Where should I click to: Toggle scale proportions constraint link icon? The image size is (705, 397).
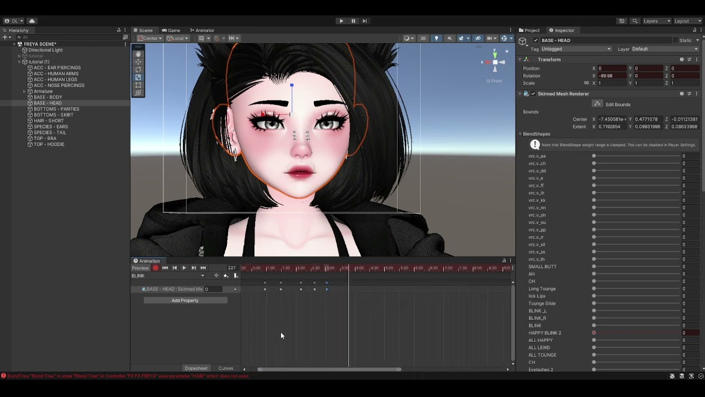[587, 83]
